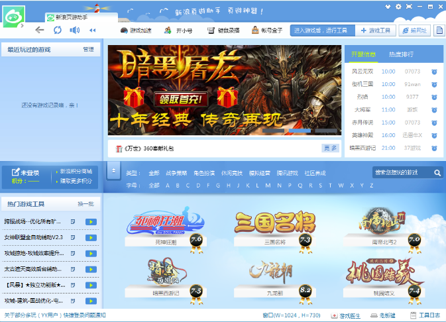The height and width of the screenshot is (322, 446).
Task: Set alarm reminder for 赤月传说 row
Action: pos(434,123)
